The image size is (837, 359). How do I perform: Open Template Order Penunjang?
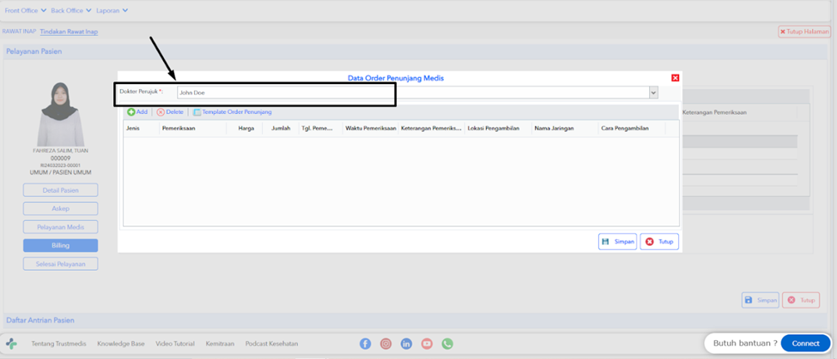[x=233, y=112]
